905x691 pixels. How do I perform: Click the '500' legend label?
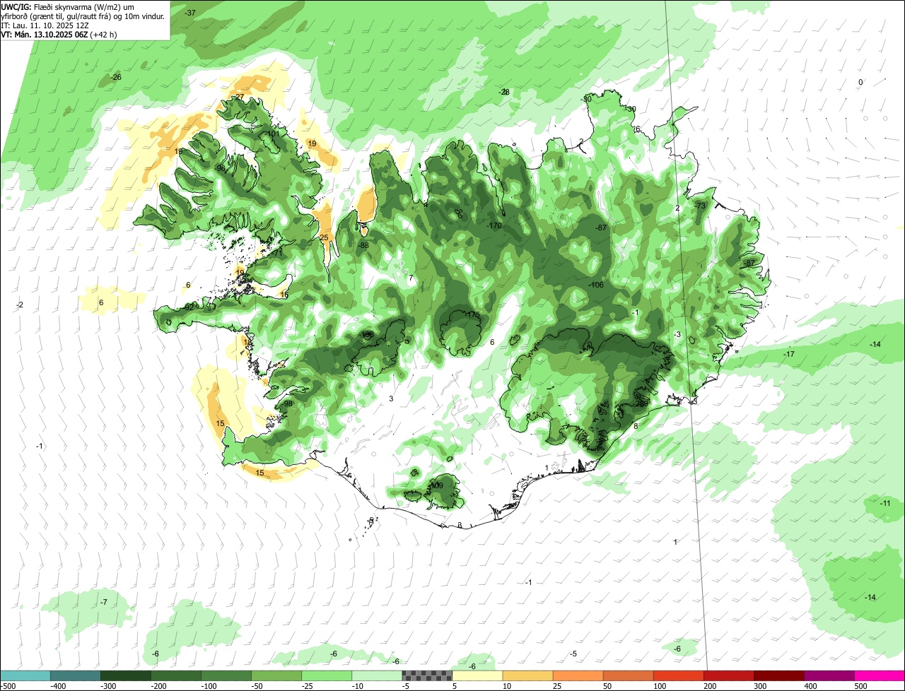click(x=860, y=686)
